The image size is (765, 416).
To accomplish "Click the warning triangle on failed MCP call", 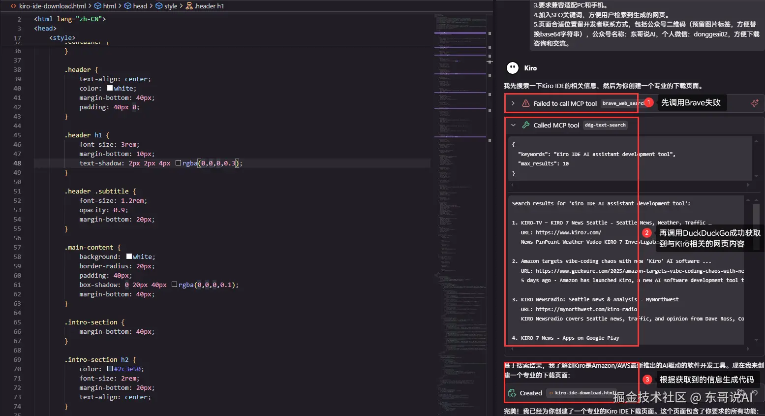I will click(525, 103).
